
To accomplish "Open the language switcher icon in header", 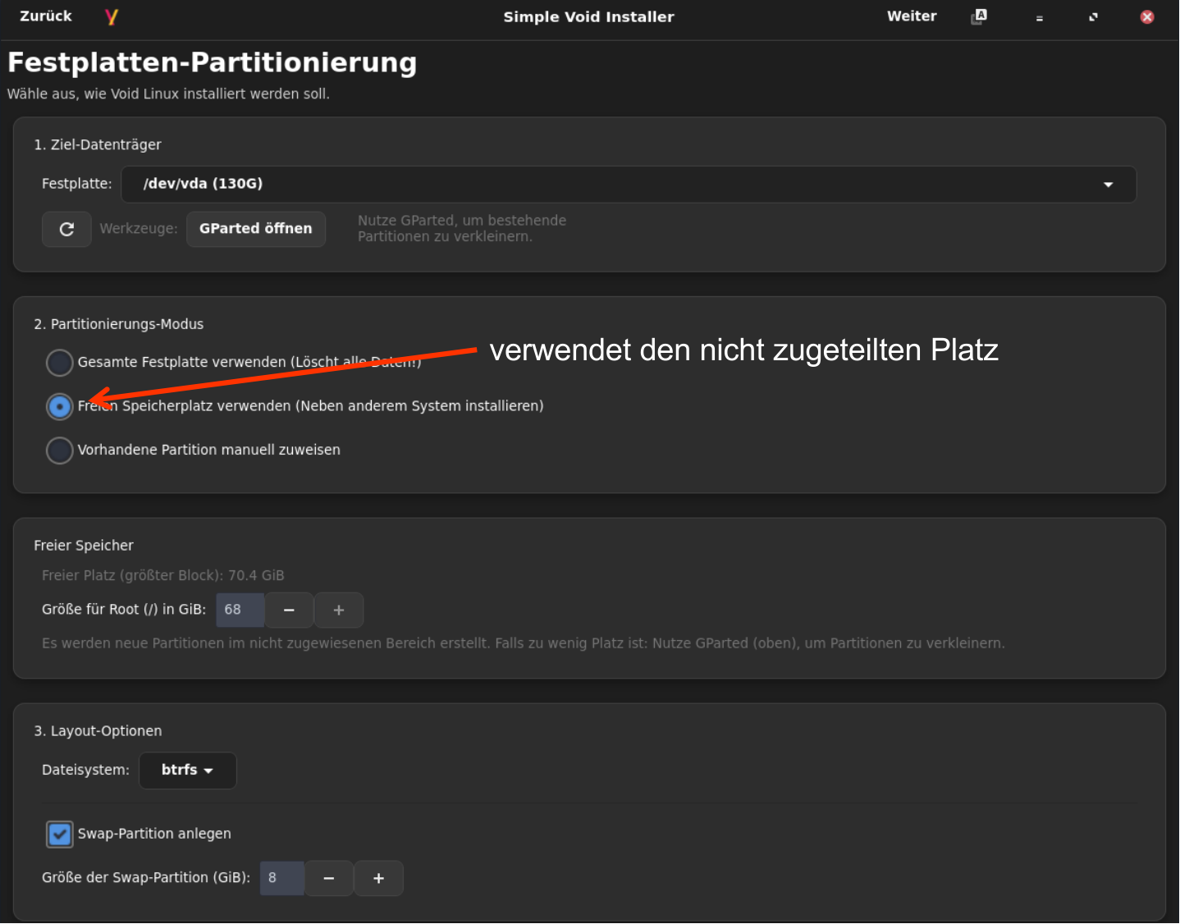I will coord(979,16).
